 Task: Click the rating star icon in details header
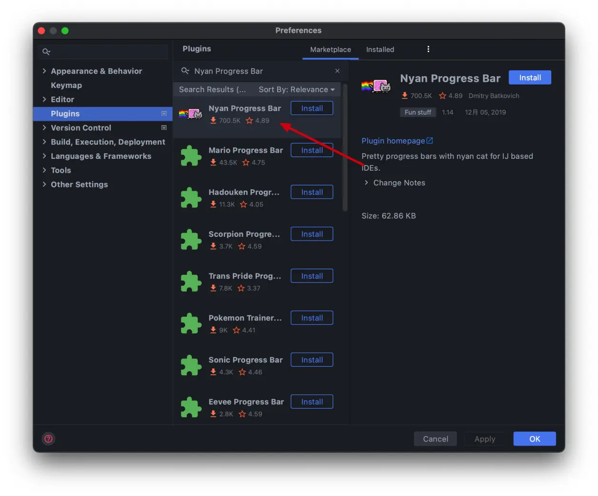click(x=442, y=96)
